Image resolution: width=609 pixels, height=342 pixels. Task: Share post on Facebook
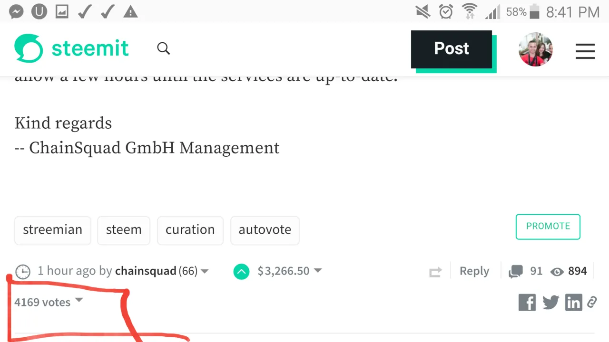point(527,303)
